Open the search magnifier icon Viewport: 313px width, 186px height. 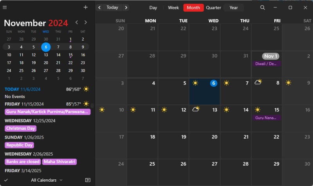coord(263,7)
